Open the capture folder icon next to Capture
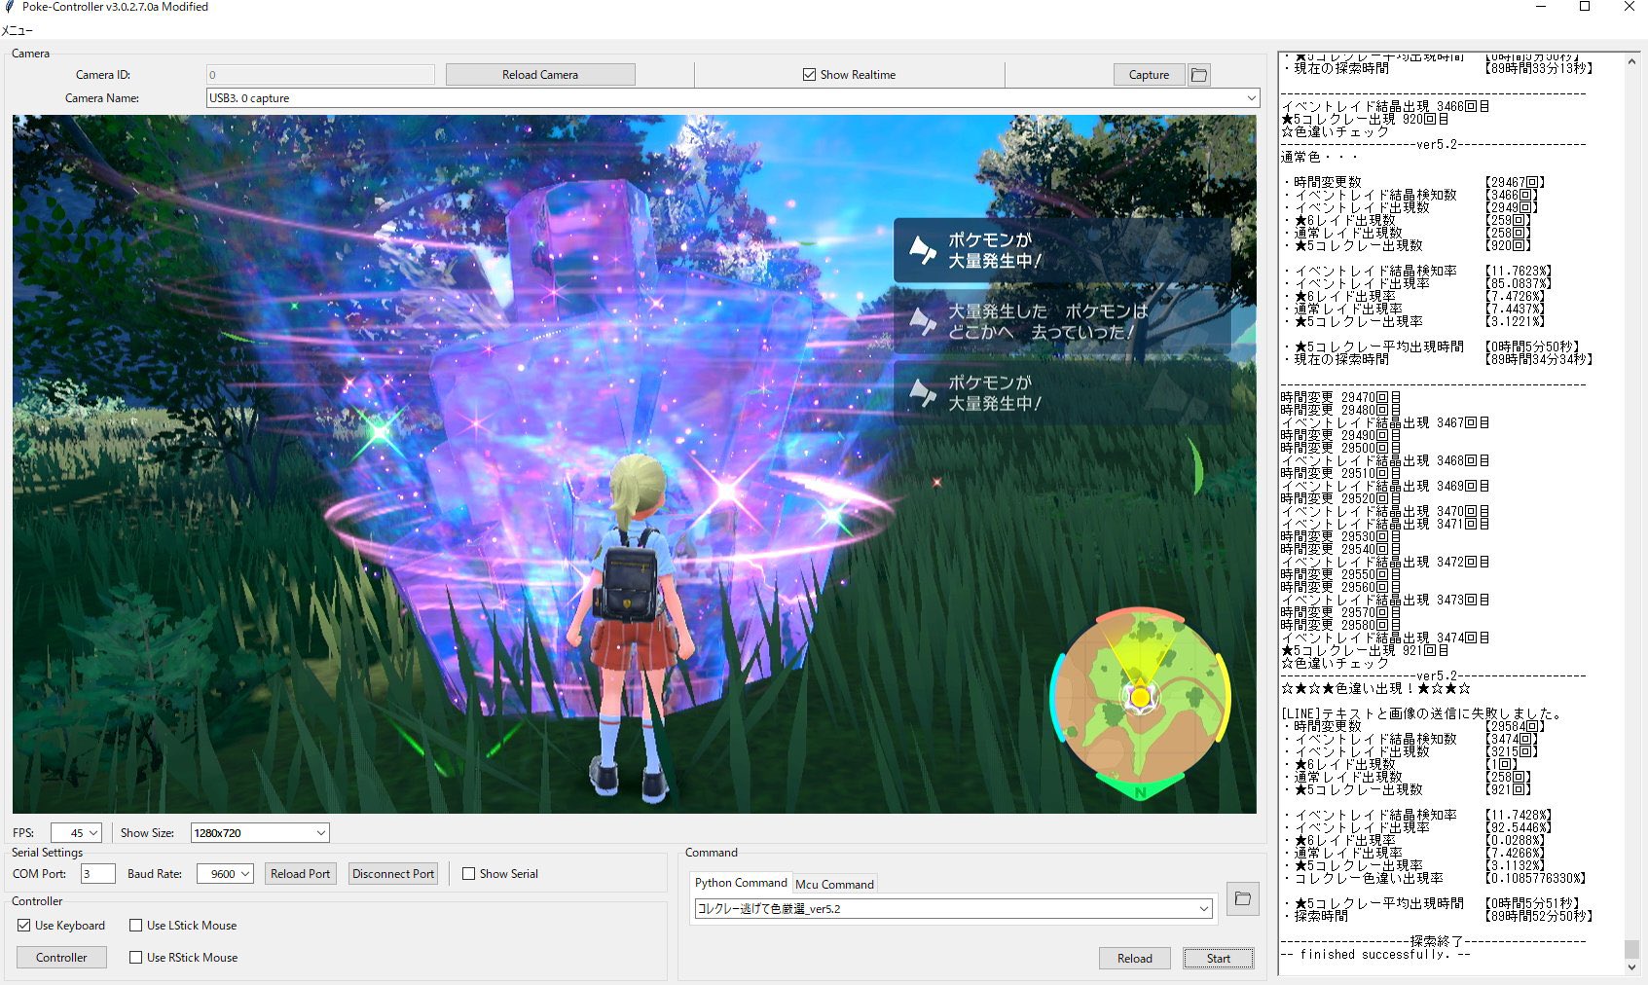The image size is (1648, 985). pos(1199,75)
